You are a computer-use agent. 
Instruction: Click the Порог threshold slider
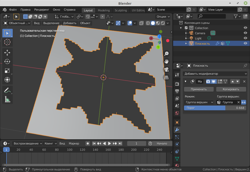pos(215,108)
